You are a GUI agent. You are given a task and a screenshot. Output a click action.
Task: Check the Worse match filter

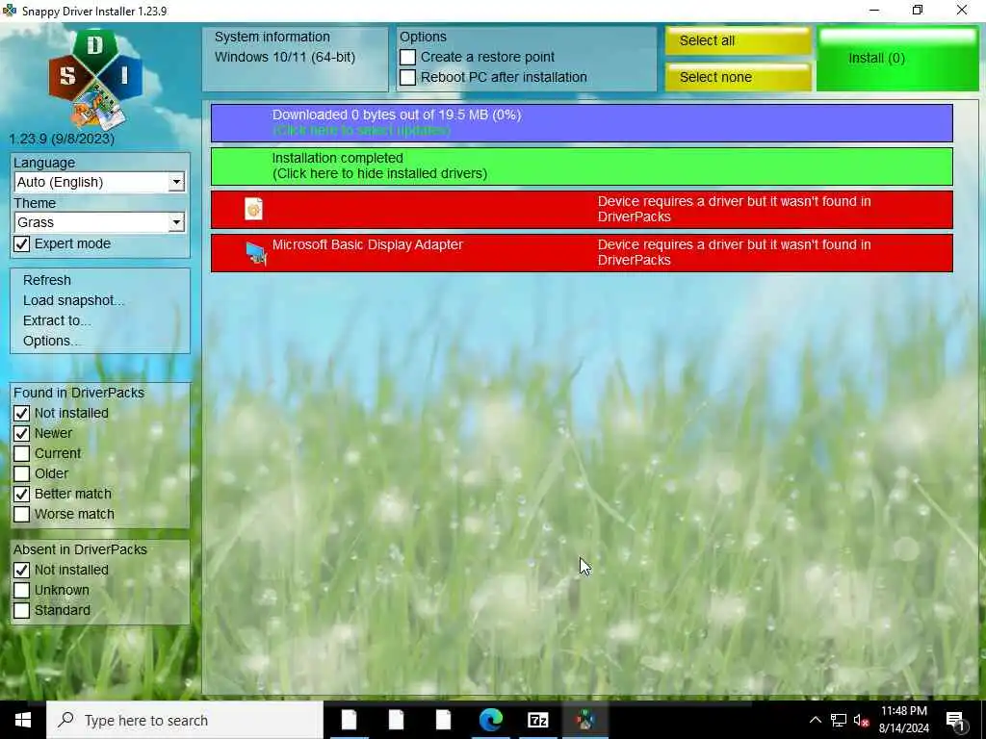[x=21, y=514]
